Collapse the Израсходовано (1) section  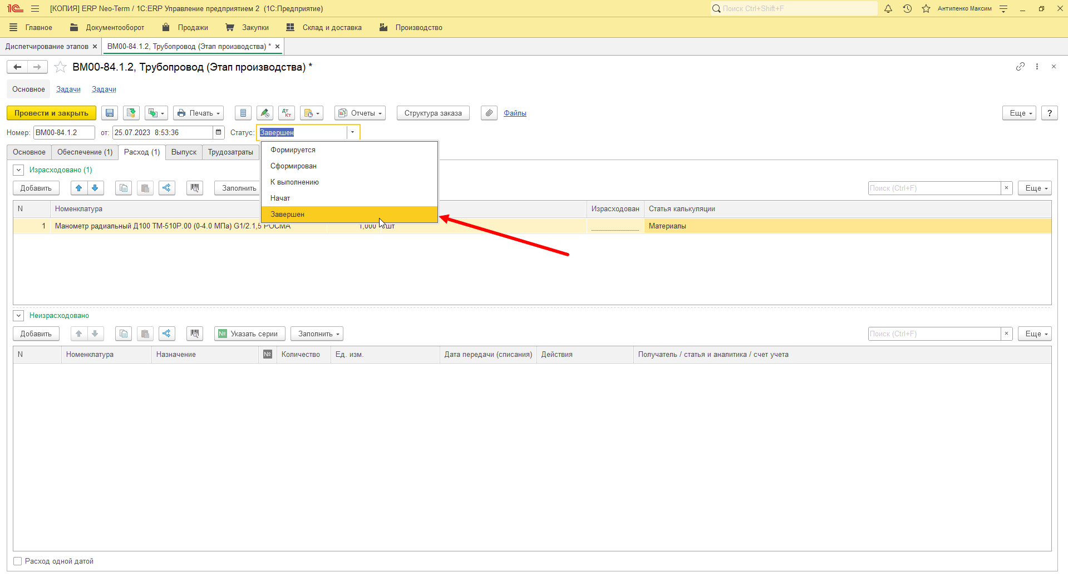(18, 170)
